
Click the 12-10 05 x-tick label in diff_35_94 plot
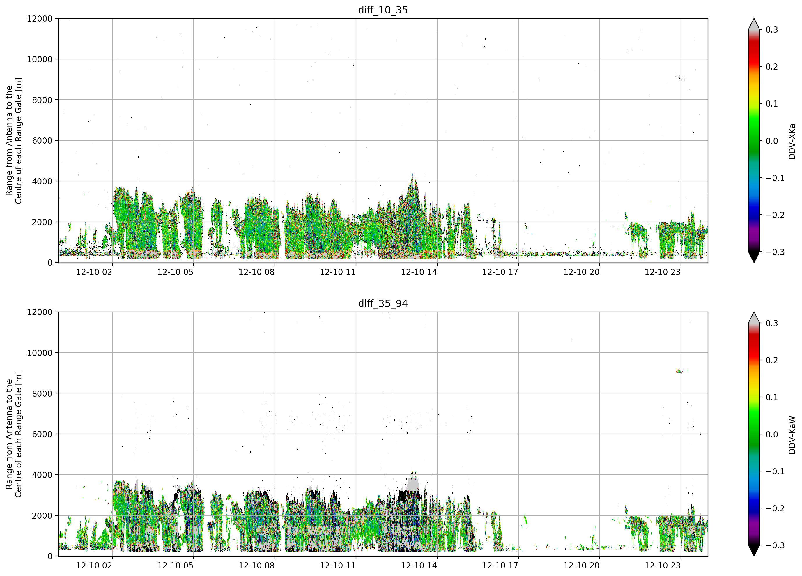click(x=176, y=566)
